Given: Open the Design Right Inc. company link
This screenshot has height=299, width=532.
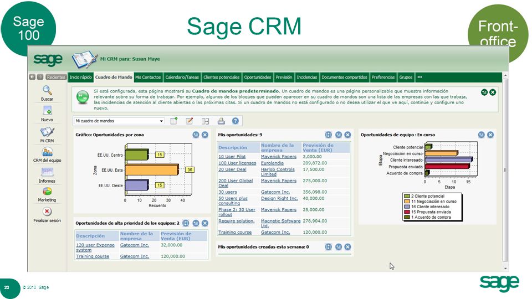Looking at the screenshot, I should [279, 198].
